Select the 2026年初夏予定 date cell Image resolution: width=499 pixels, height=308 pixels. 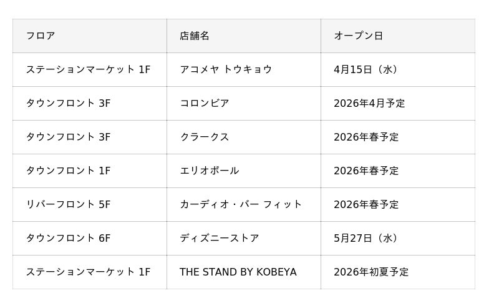(x=371, y=272)
